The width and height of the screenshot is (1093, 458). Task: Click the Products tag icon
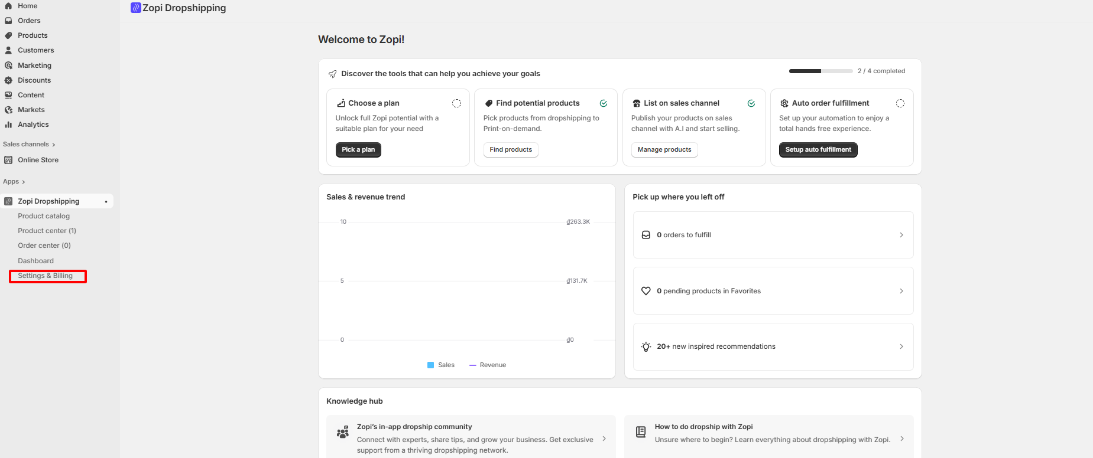pos(8,35)
